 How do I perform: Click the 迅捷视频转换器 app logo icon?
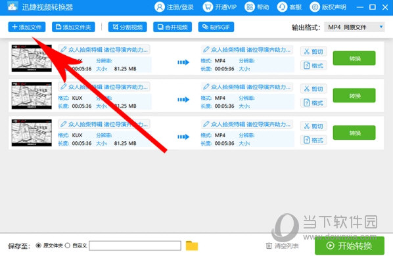point(12,7)
